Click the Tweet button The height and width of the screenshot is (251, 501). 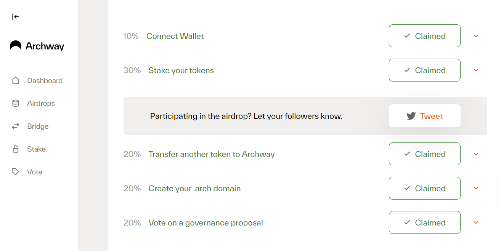(x=425, y=116)
